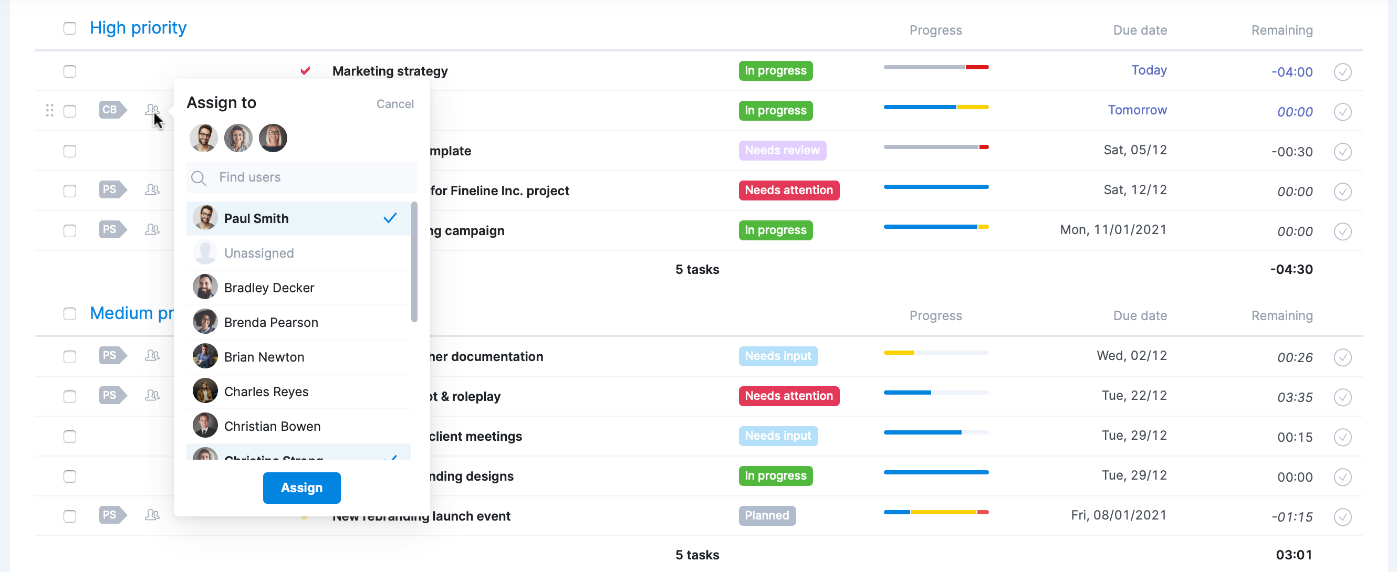This screenshot has width=1397, height=572.
Task: Select all High priority tasks checkbox
Action: click(70, 28)
